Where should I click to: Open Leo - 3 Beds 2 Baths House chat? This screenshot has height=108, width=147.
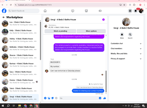pyautogui.click(x=20, y=24)
